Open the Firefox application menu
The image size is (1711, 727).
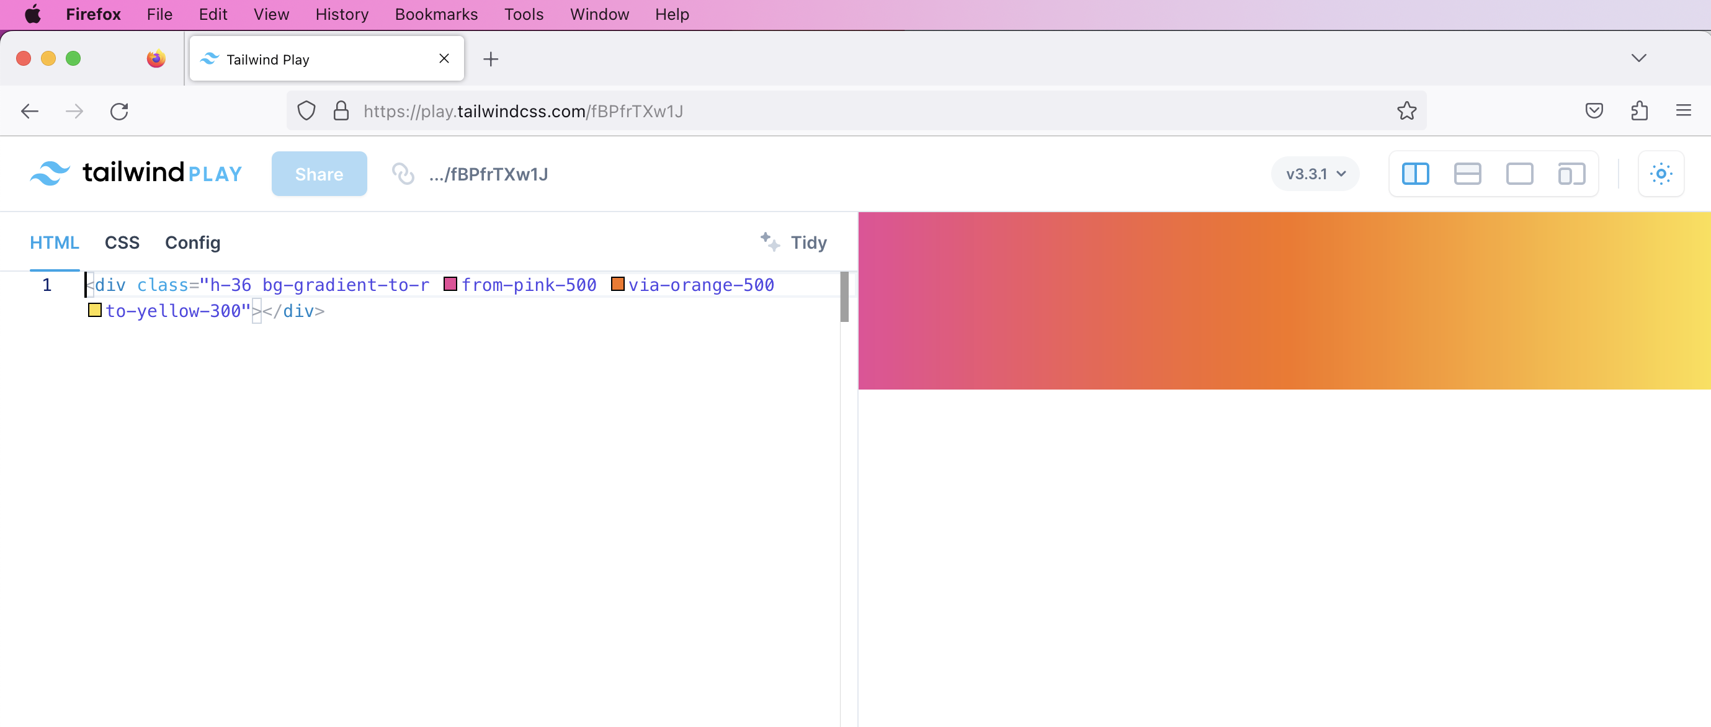[x=1684, y=111]
